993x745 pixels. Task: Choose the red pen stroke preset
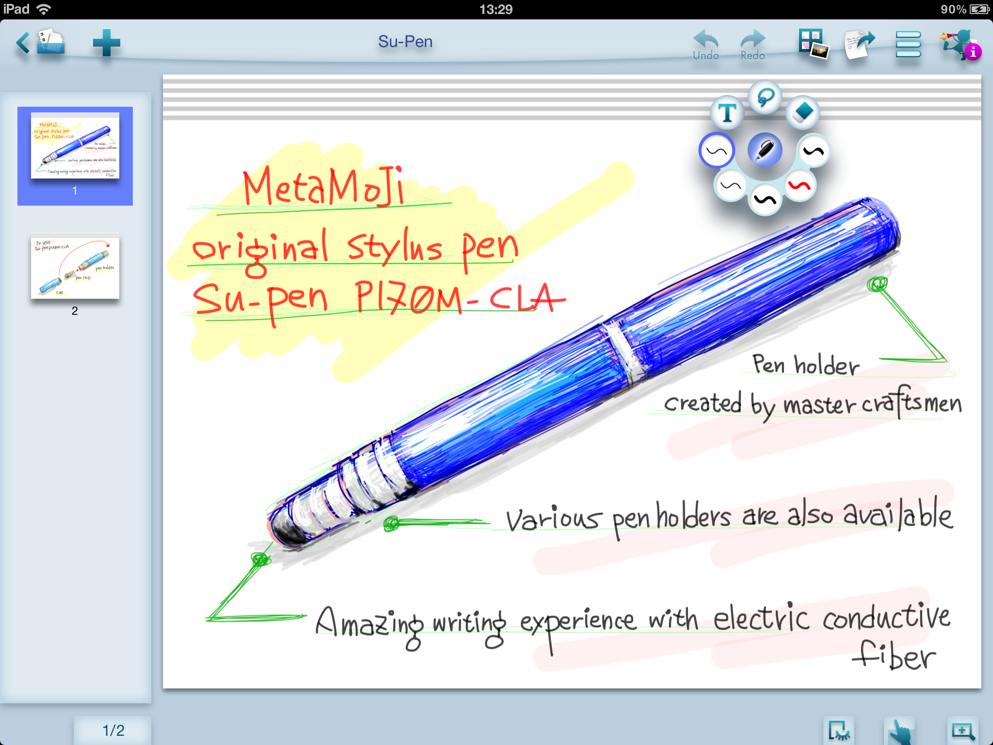click(x=799, y=186)
